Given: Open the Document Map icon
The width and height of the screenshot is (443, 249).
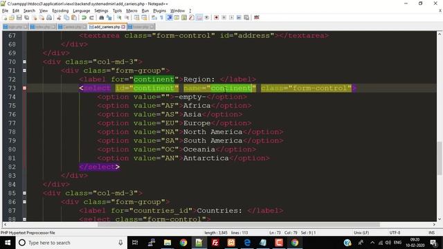Looking at the screenshot, I should [x=184, y=17].
